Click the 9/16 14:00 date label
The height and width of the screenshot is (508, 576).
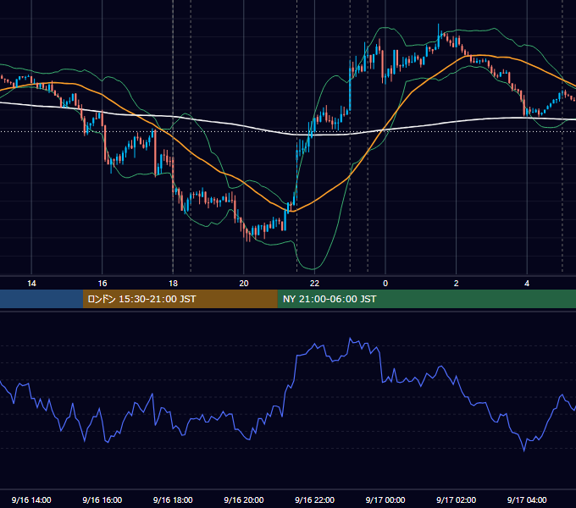(31, 500)
